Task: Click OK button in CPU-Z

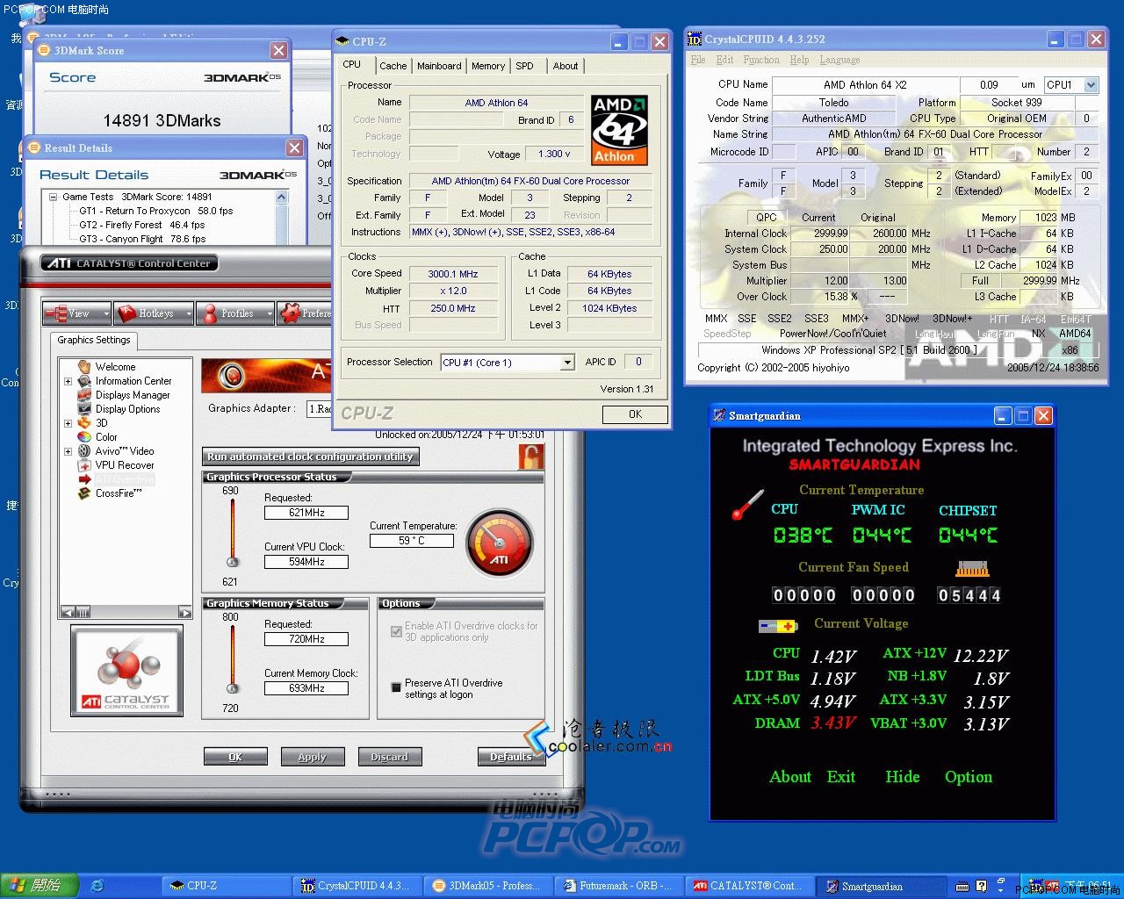Action: (x=635, y=414)
